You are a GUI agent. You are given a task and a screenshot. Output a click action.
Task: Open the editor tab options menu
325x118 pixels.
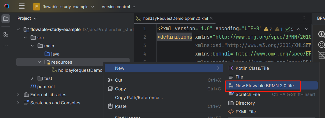304,18
